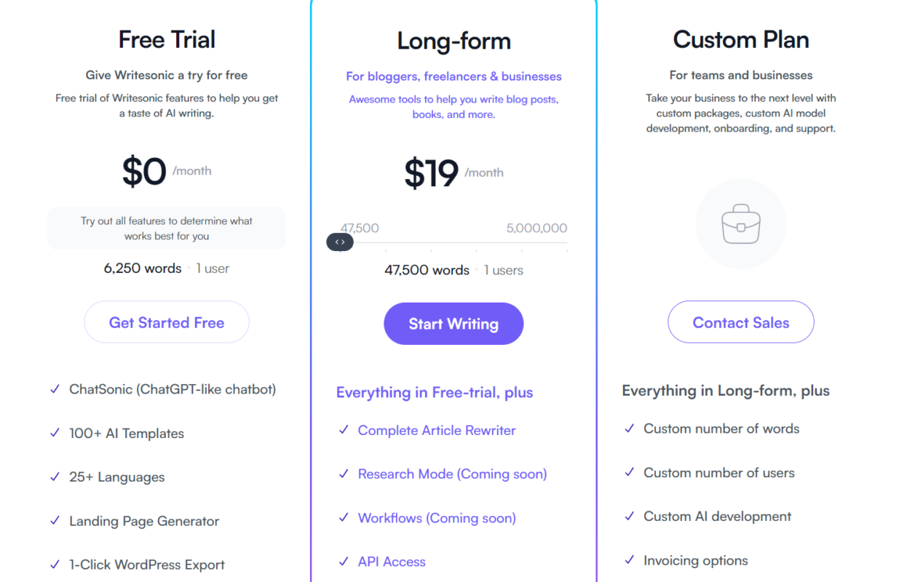The width and height of the screenshot is (907, 582).
Task: Click checkmark beside Landing Page Generator
Action: coord(55,521)
